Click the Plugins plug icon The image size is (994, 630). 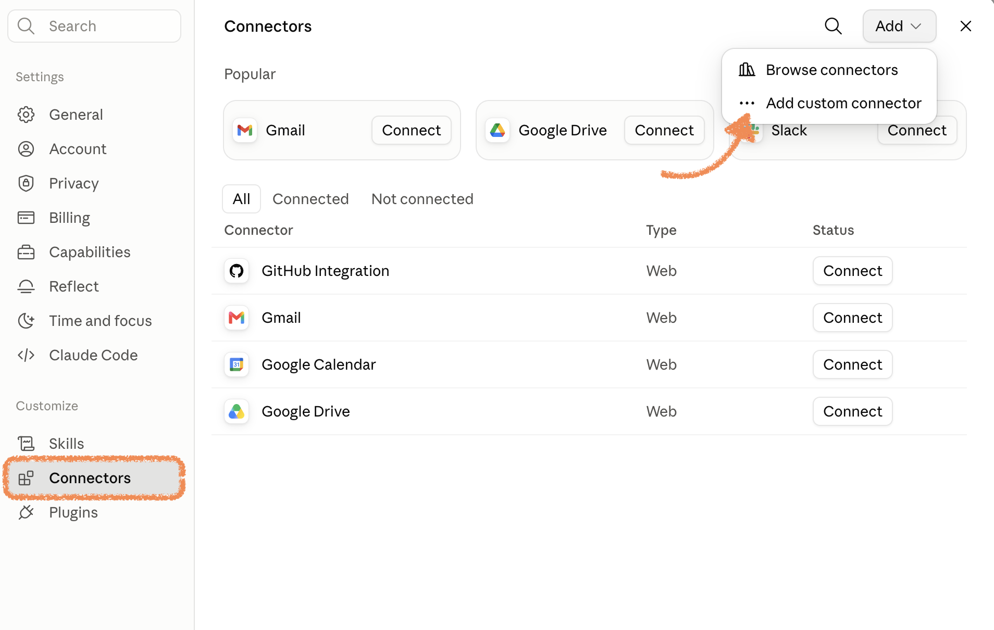pyautogui.click(x=26, y=512)
